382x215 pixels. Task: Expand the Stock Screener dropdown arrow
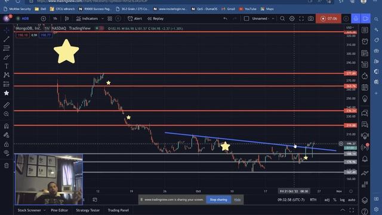point(45,210)
